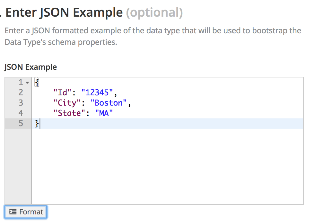Click the empty area below the JSON code
Viewport: 314px width, 224px height.
(x=167, y=166)
